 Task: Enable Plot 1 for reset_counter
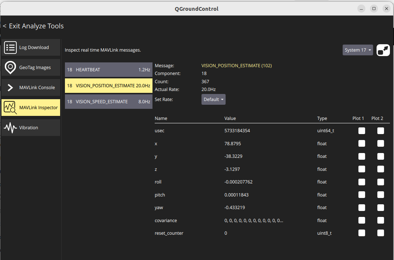point(362,233)
